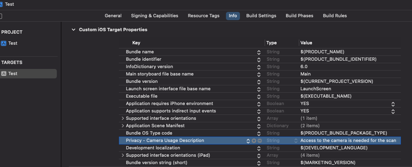412x167 pixels.
Task: Click the remove (−) button on Camera Usage row
Action: click(259, 141)
